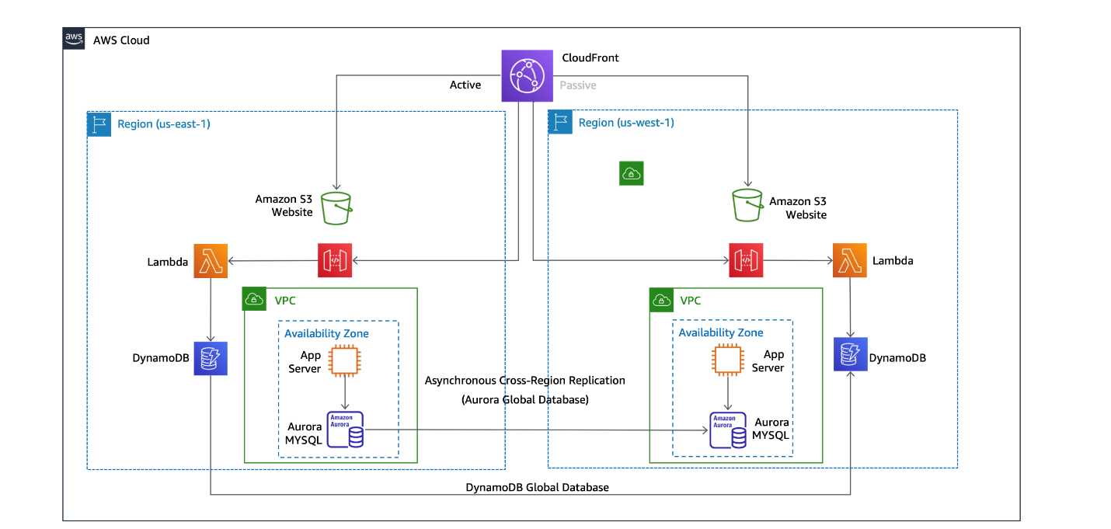Click the AWS Cloud title label
Viewport: 1111px width, 529px height.
tap(120, 40)
